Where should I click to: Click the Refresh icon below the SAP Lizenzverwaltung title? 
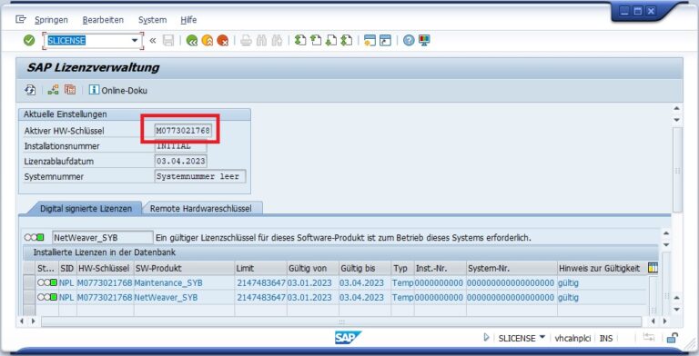click(x=30, y=90)
